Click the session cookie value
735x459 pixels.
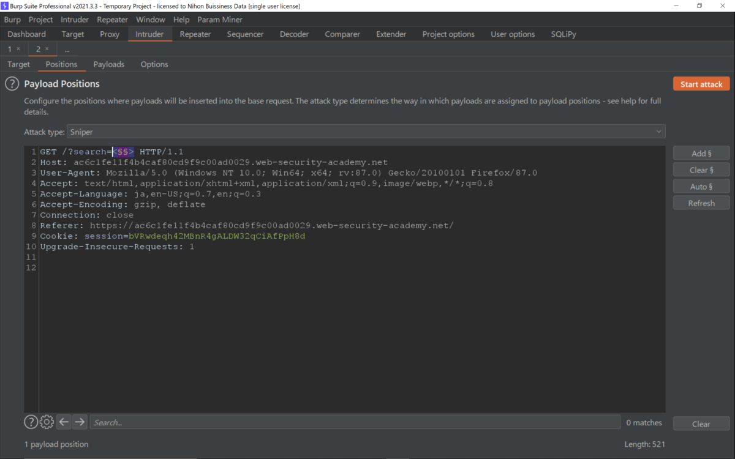point(217,236)
